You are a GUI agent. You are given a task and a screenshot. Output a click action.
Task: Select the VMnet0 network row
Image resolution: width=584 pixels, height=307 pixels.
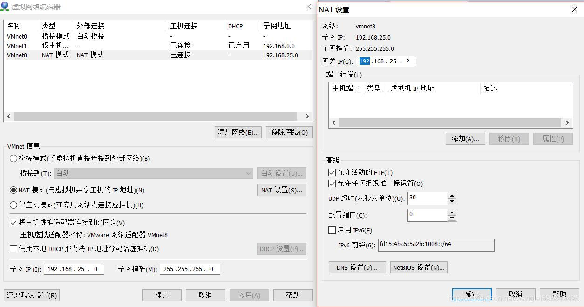tap(158, 36)
